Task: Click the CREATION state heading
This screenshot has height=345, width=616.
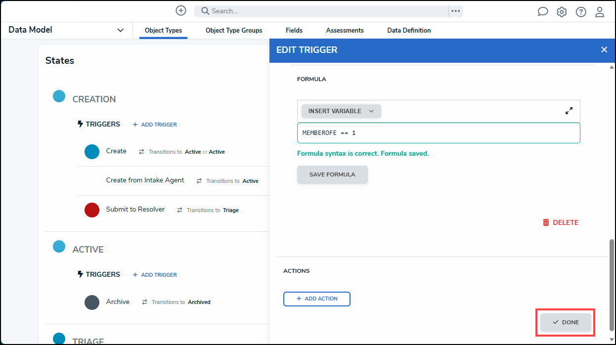Action: click(94, 99)
